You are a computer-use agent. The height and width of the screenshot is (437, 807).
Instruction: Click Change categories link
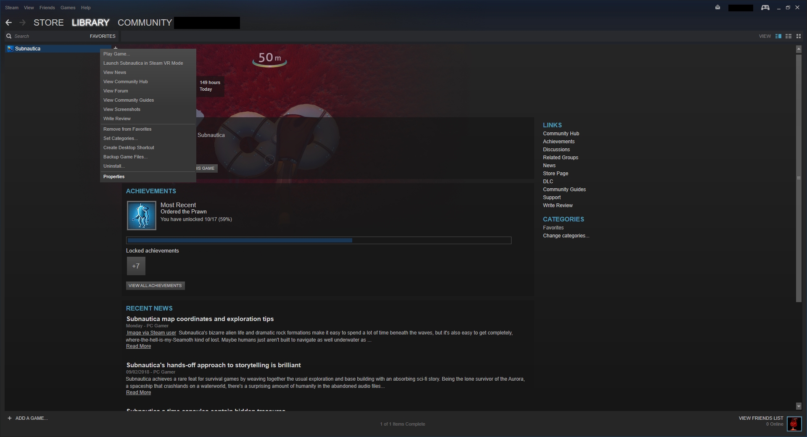[x=566, y=236]
